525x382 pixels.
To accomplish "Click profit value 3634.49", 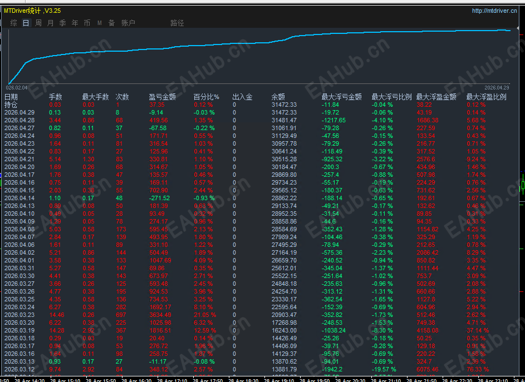I will [160, 315].
